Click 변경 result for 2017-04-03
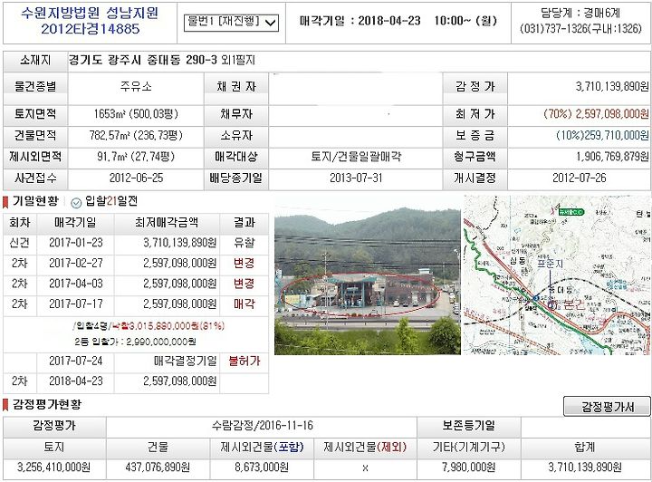This screenshot has width=652, height=482. [244, 284]
